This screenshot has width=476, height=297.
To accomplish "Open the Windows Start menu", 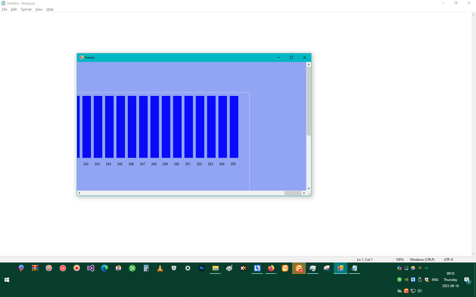I will (7, 280).
